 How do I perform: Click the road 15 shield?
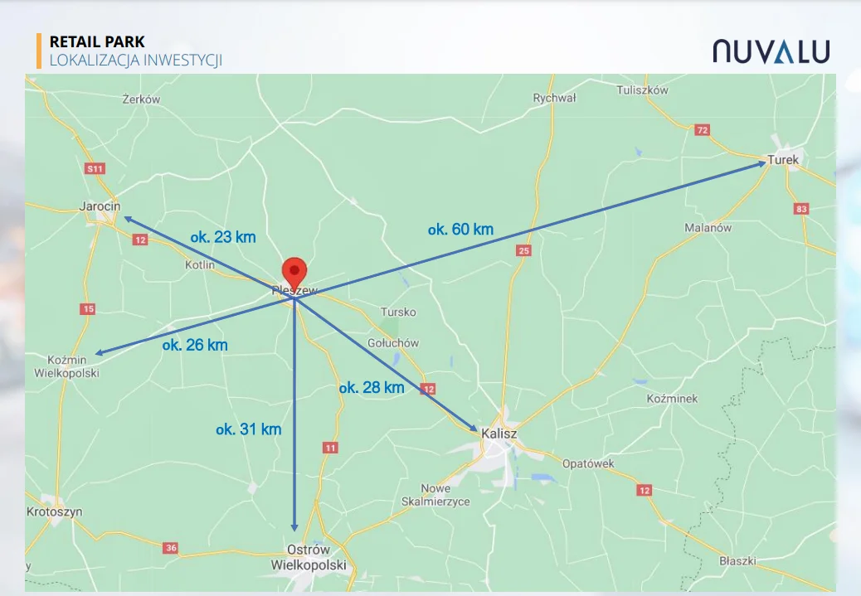[x=89, y=309]
